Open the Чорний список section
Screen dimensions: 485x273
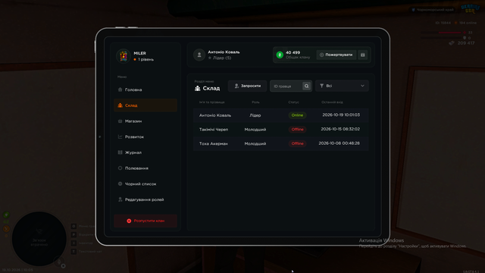145,184
